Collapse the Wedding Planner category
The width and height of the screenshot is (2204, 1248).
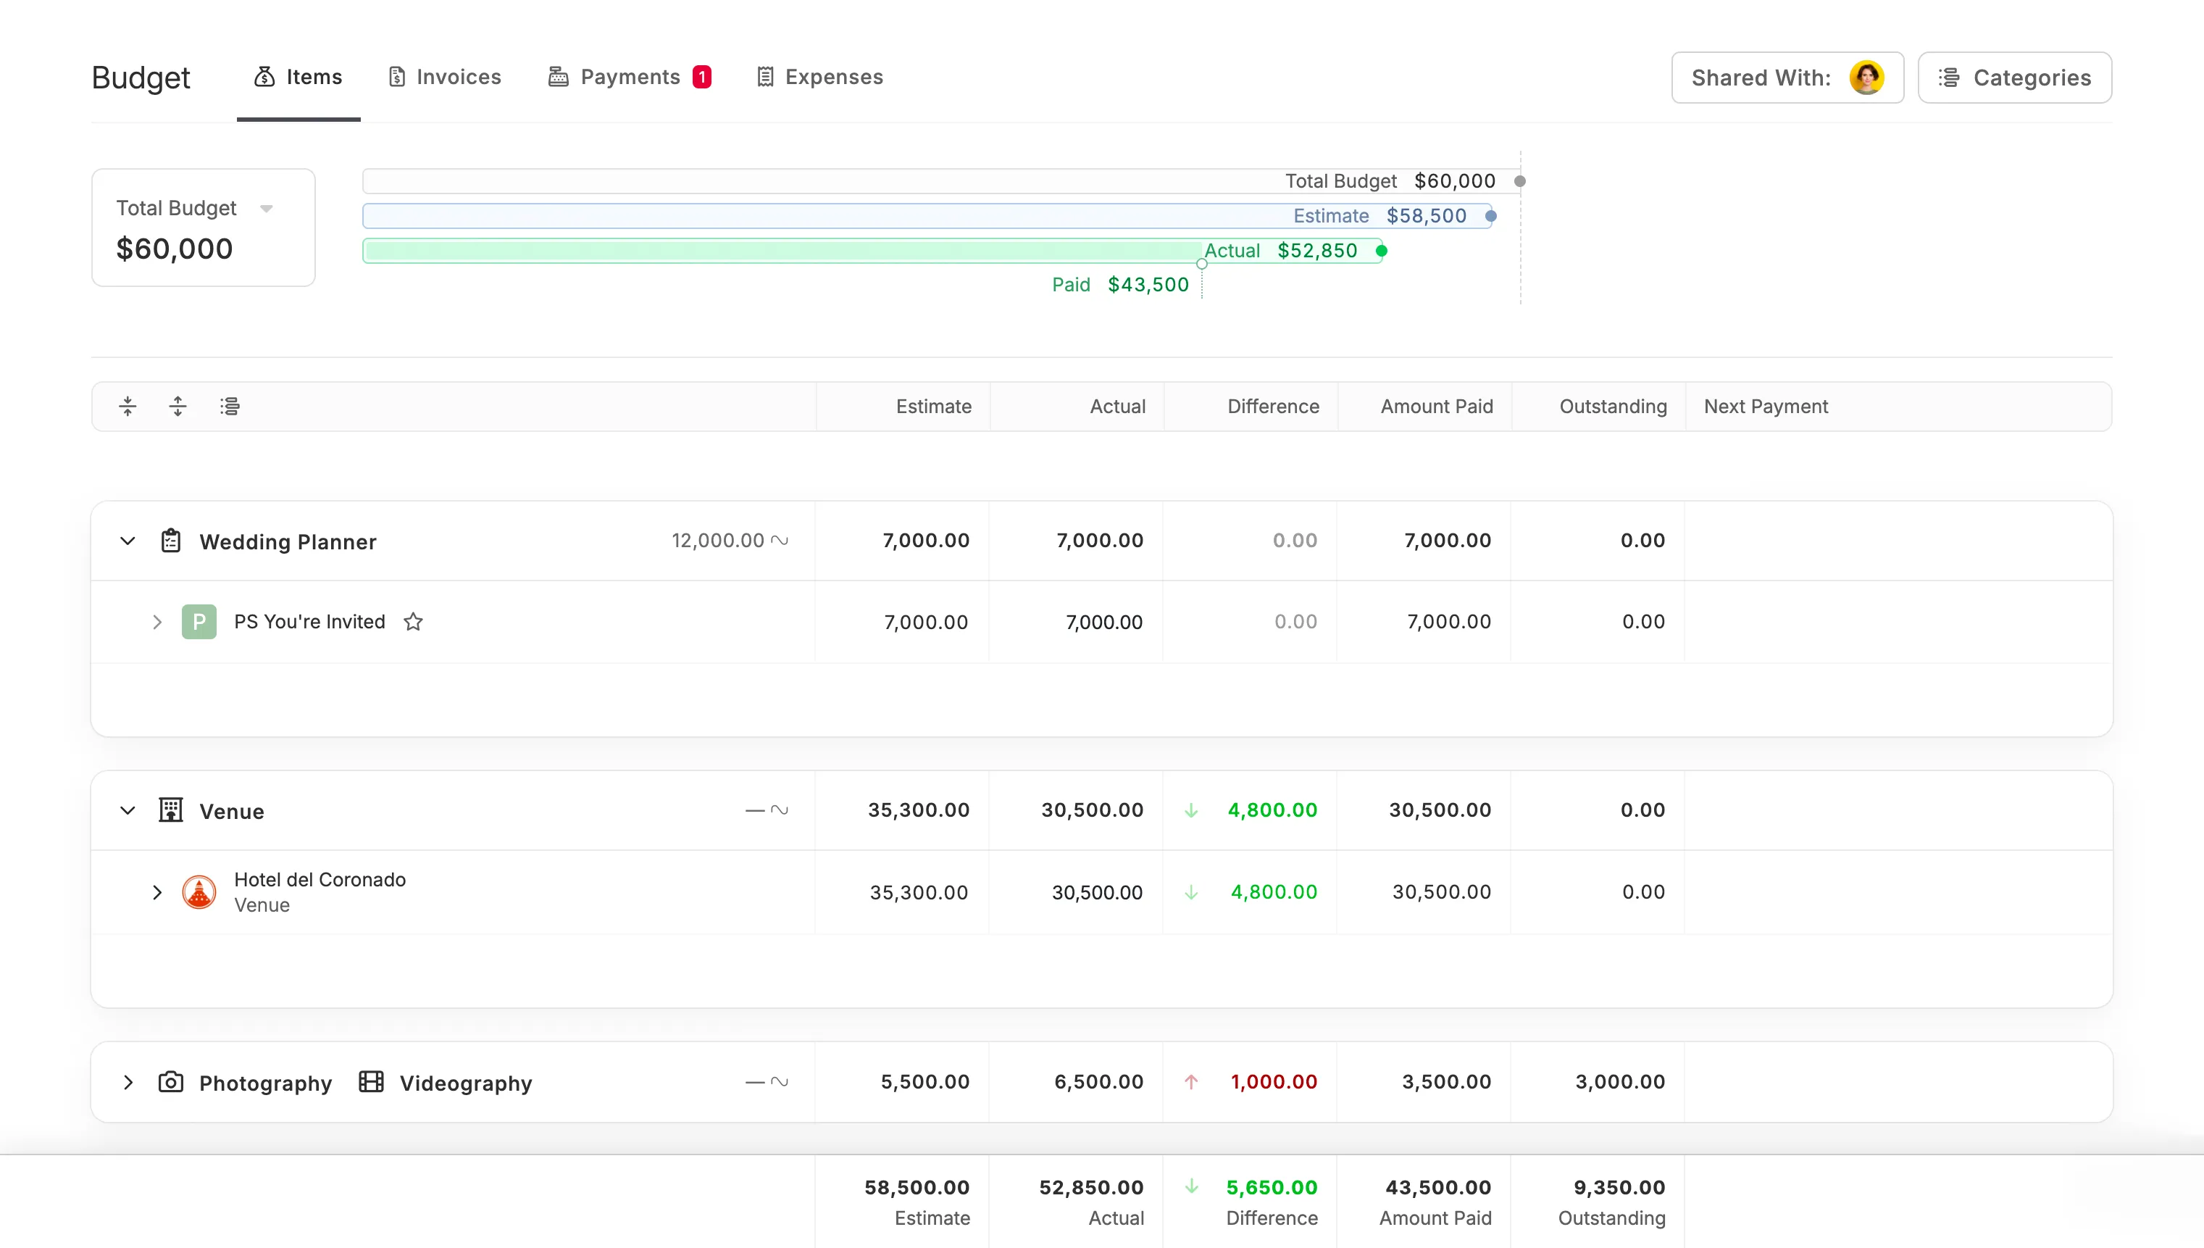[x=128, y=541]
